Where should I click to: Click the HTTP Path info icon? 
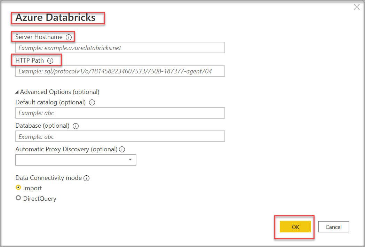click(x=50, y=61)
